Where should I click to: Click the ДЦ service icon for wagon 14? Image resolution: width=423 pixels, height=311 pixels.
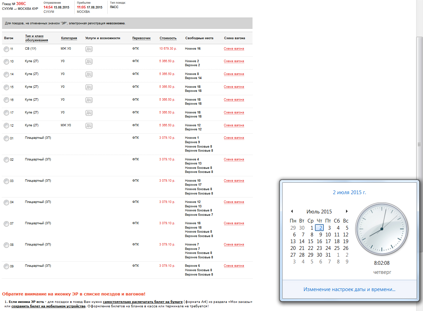coord(89,74)
